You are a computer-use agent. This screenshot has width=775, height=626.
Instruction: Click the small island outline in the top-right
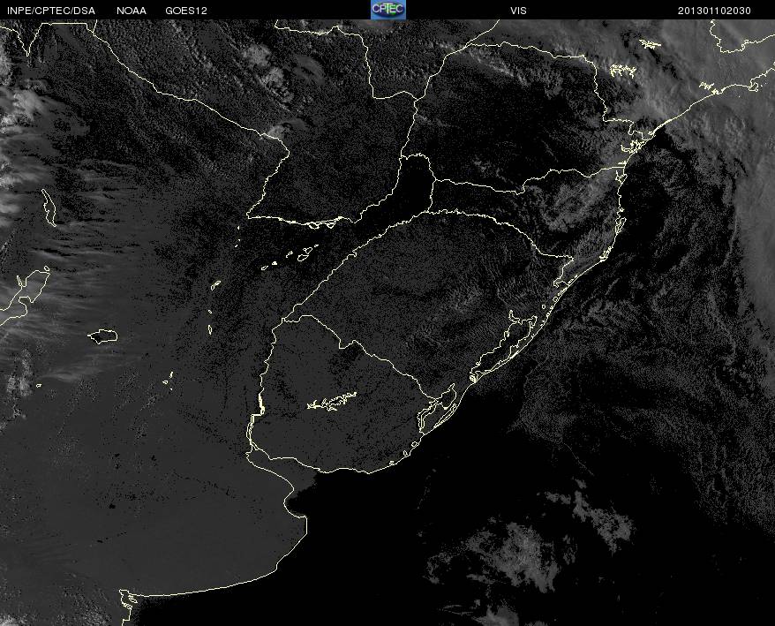point(650,43)
